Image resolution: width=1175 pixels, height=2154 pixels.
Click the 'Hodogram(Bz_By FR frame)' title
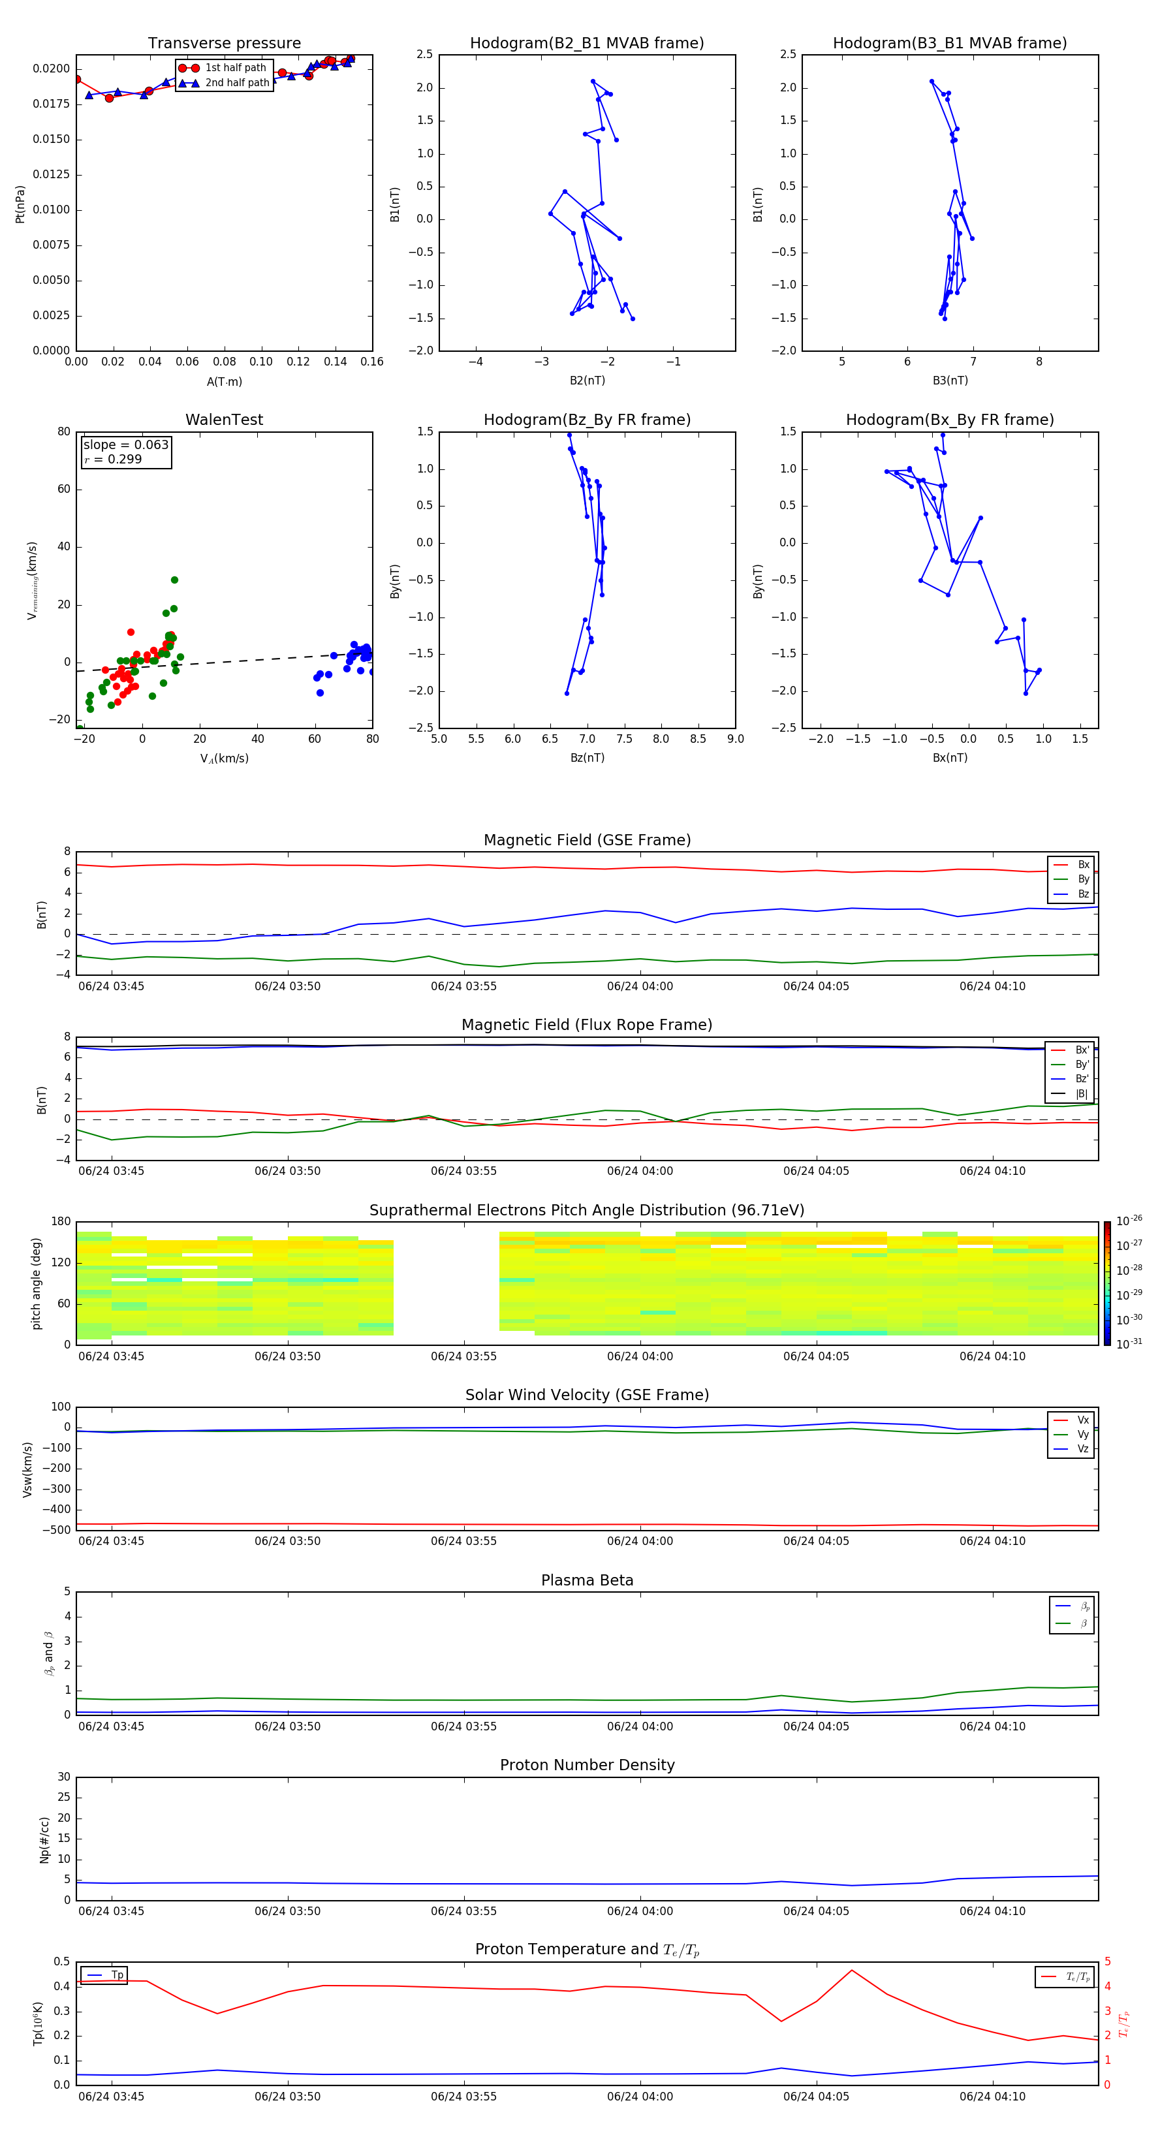(x=587, y=420)
